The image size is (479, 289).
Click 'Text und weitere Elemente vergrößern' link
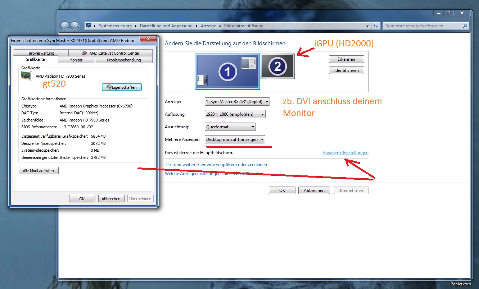[216, 164]
